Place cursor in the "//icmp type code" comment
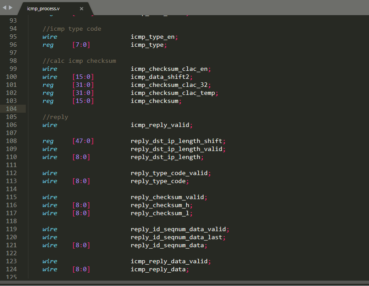Viewport: 369px width, 286px height. [x=72, y=29]
